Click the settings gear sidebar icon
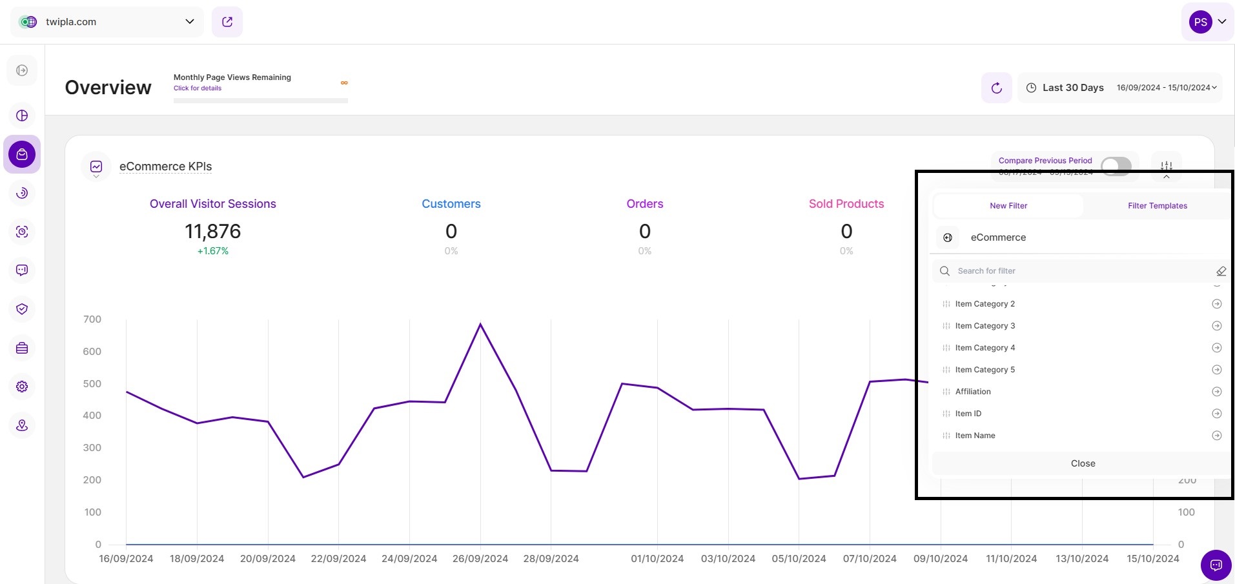 point(22,387)
